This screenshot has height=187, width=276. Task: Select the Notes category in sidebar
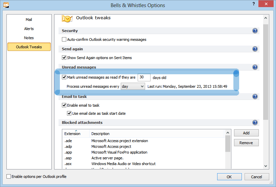pyautogui.click(x=29, y=38)
